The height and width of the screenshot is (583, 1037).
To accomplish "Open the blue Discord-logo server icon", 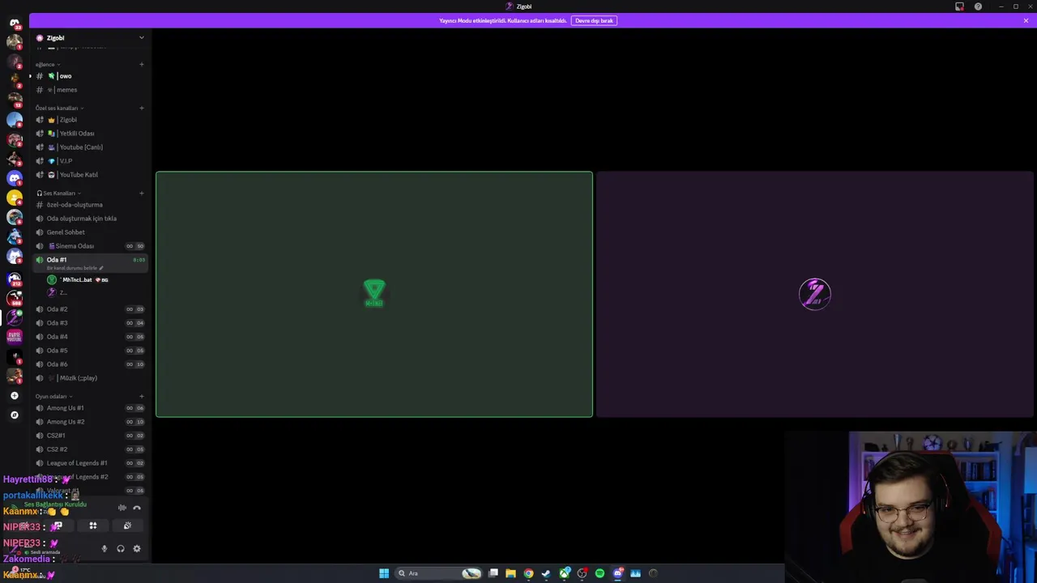I will (14, 178).
